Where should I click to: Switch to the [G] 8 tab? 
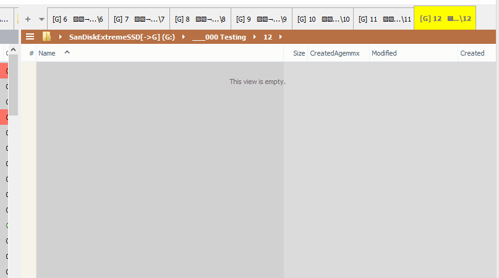click(200, 19)
